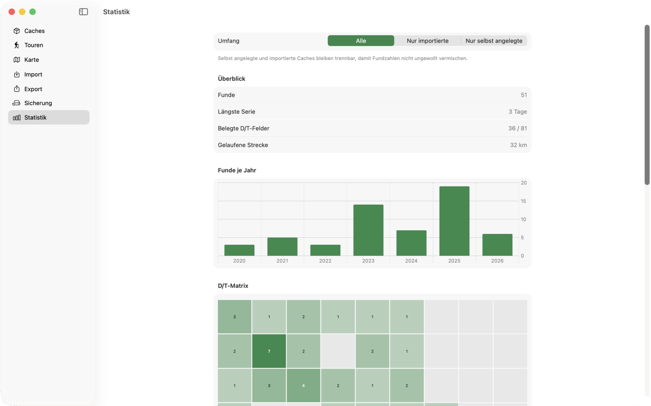Open Sicherung via its drive icon
The image size is (651, 406).
(x=16, y=103)
